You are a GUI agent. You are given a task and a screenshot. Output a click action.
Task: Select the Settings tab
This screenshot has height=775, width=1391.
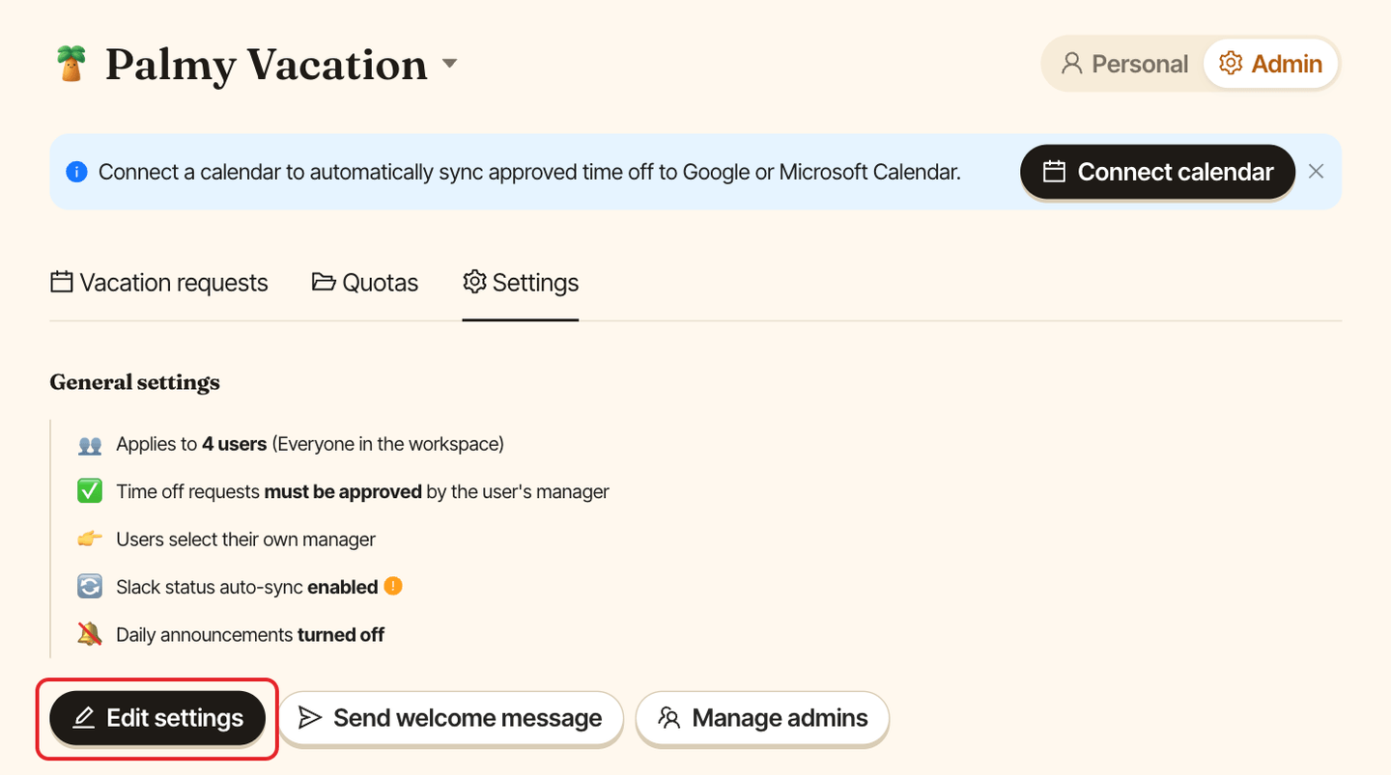521,283
